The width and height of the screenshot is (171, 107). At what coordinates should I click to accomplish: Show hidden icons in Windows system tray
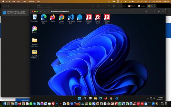(x=148, y=98)
